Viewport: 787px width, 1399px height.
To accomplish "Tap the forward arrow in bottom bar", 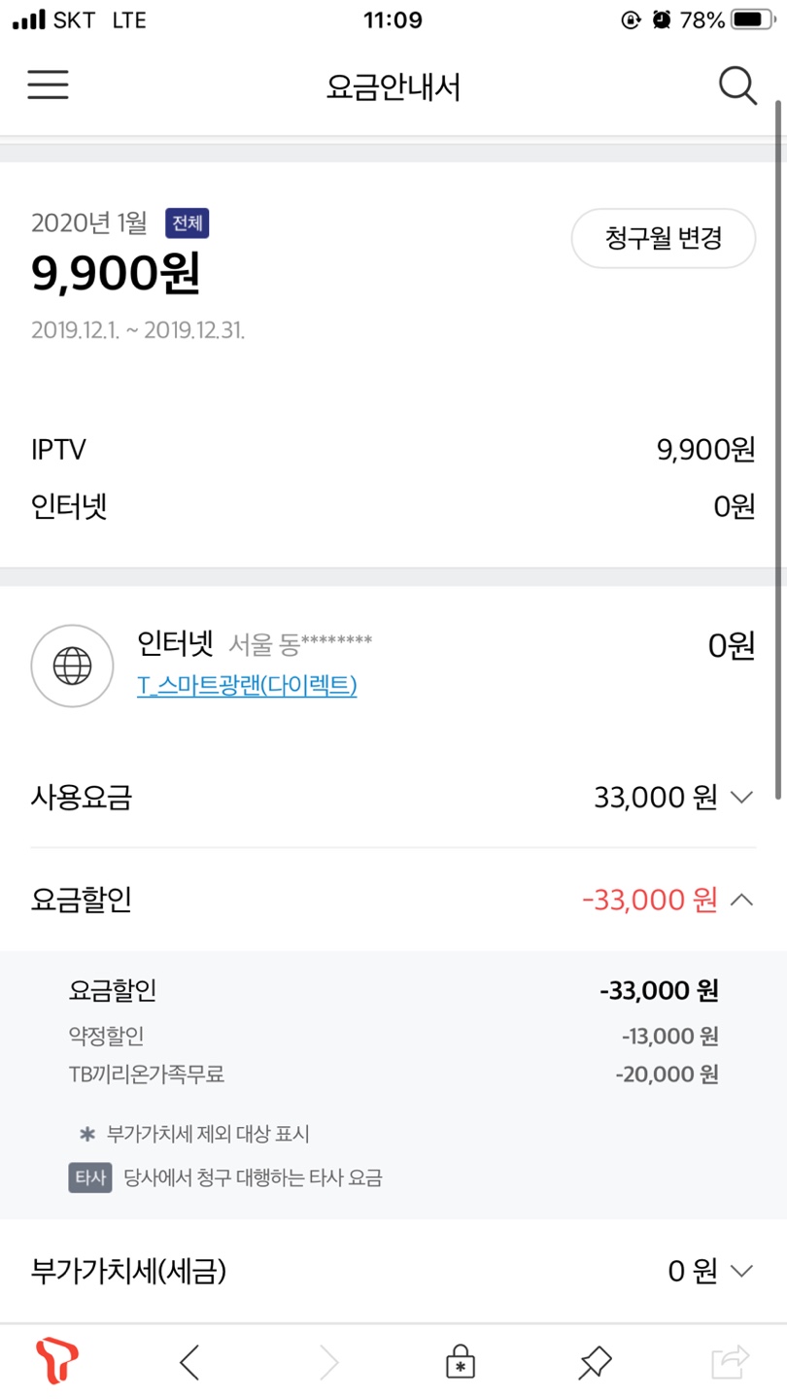I will click(329, 1364).
